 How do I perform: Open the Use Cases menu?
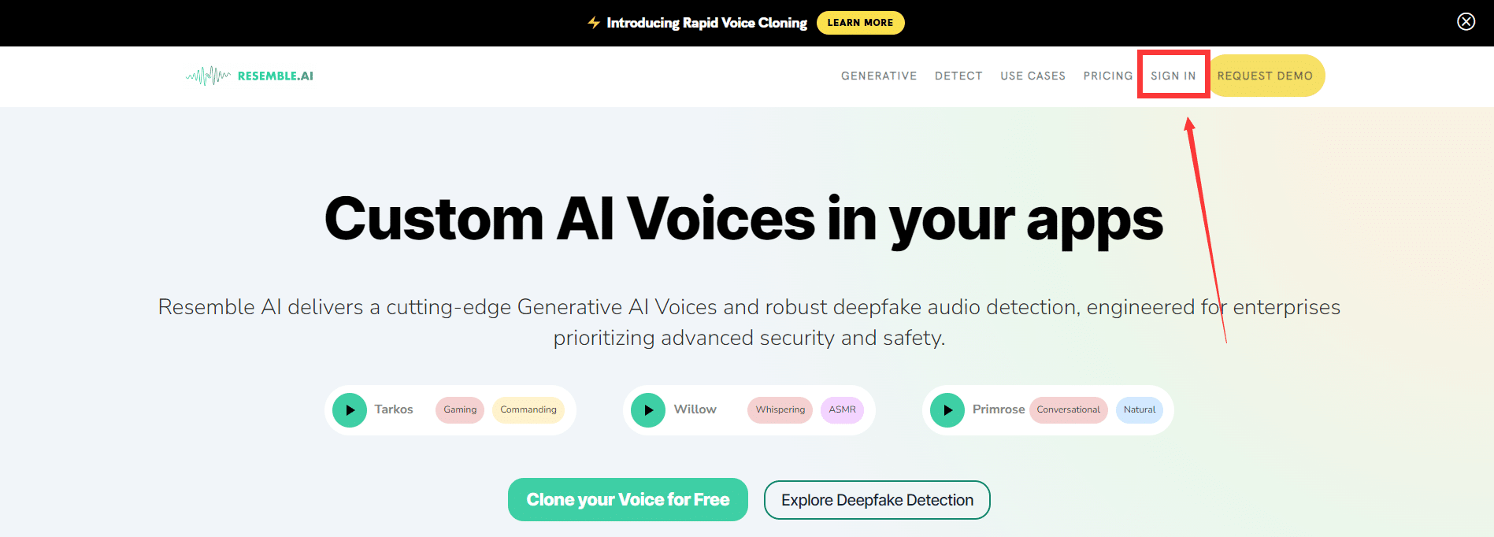[x=1032, y=76]
